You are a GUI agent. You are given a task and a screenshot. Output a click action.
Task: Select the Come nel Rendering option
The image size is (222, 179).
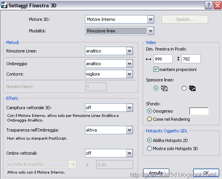click(x=149, y=119)
